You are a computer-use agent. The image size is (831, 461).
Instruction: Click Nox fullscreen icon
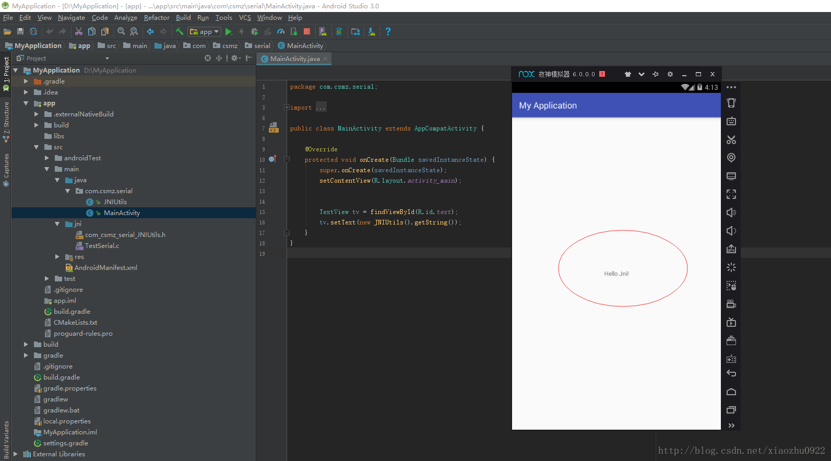(731, 194)
